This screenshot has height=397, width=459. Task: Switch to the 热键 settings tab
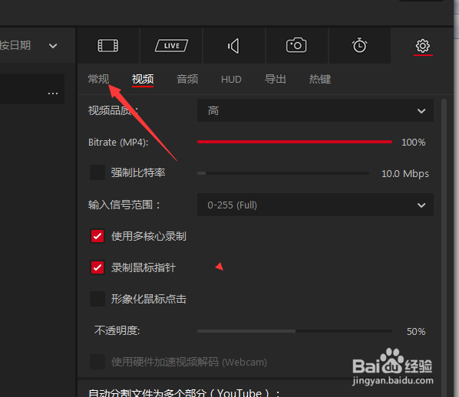click(x=320, y=79)
